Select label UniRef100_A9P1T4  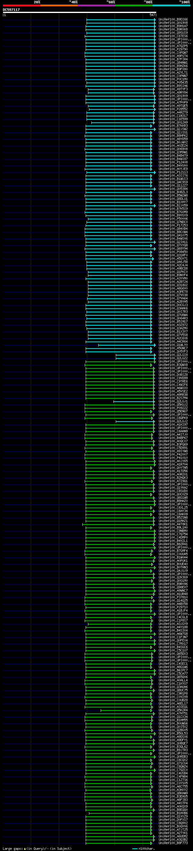pos(173,56)
